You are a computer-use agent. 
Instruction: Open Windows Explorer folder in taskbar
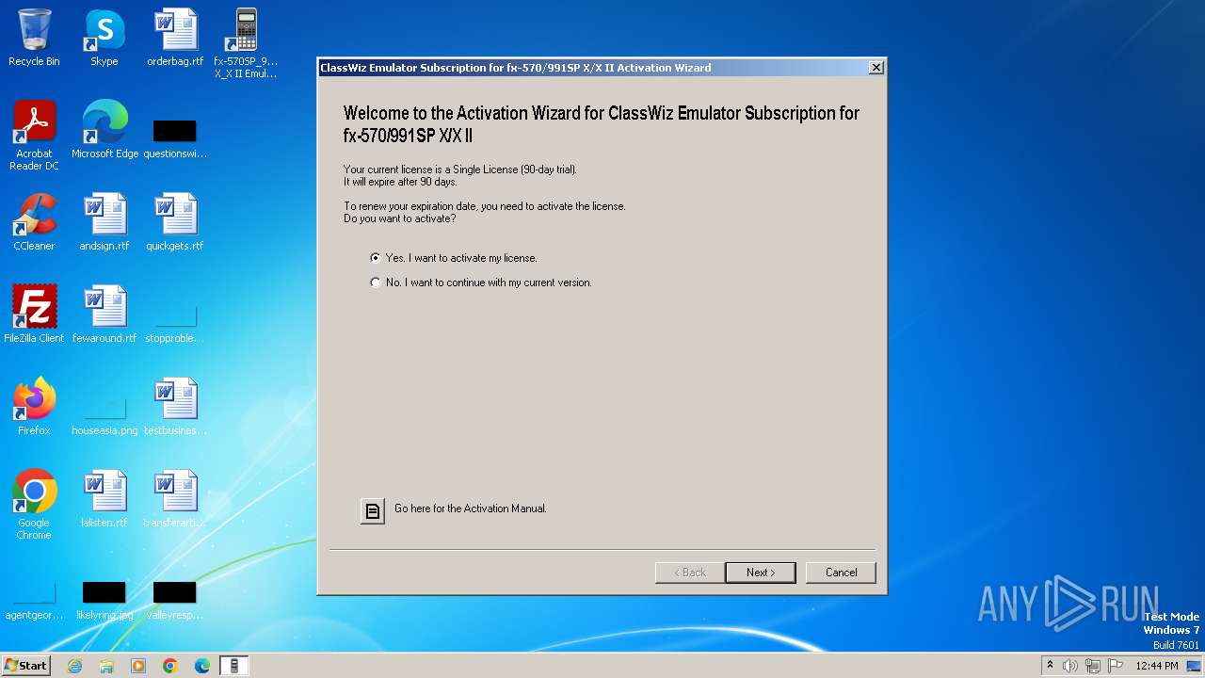pyautogui.click(x=106, y=666)
